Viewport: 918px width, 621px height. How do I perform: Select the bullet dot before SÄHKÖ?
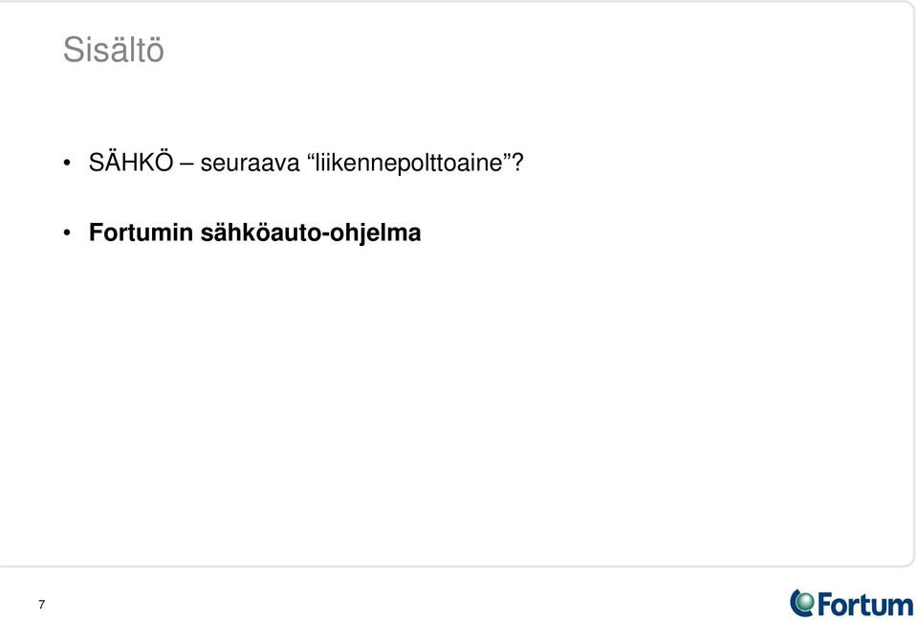pyautogui.click(x=67, y=163)
